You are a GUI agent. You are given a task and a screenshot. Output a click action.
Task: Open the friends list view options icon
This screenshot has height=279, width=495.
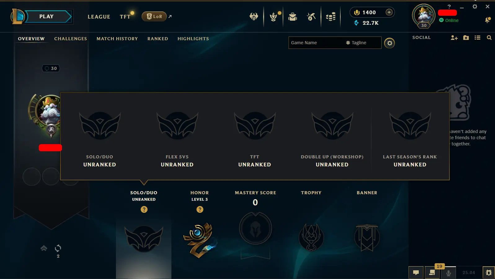pos(477,38)
